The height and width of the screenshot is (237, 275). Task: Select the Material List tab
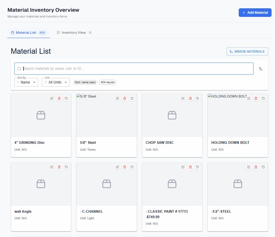[x=28, y=32]
